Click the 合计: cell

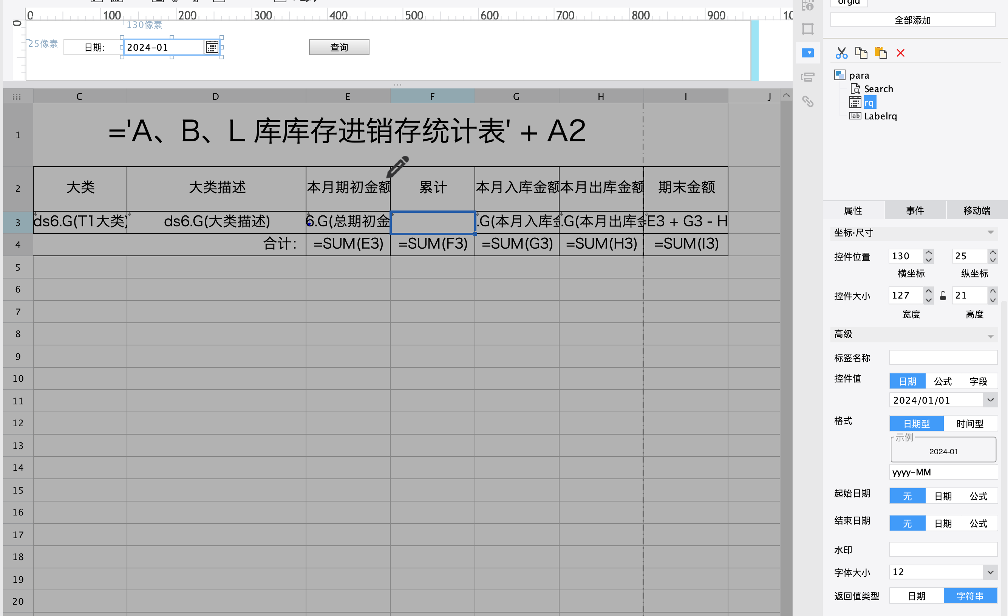169,245
